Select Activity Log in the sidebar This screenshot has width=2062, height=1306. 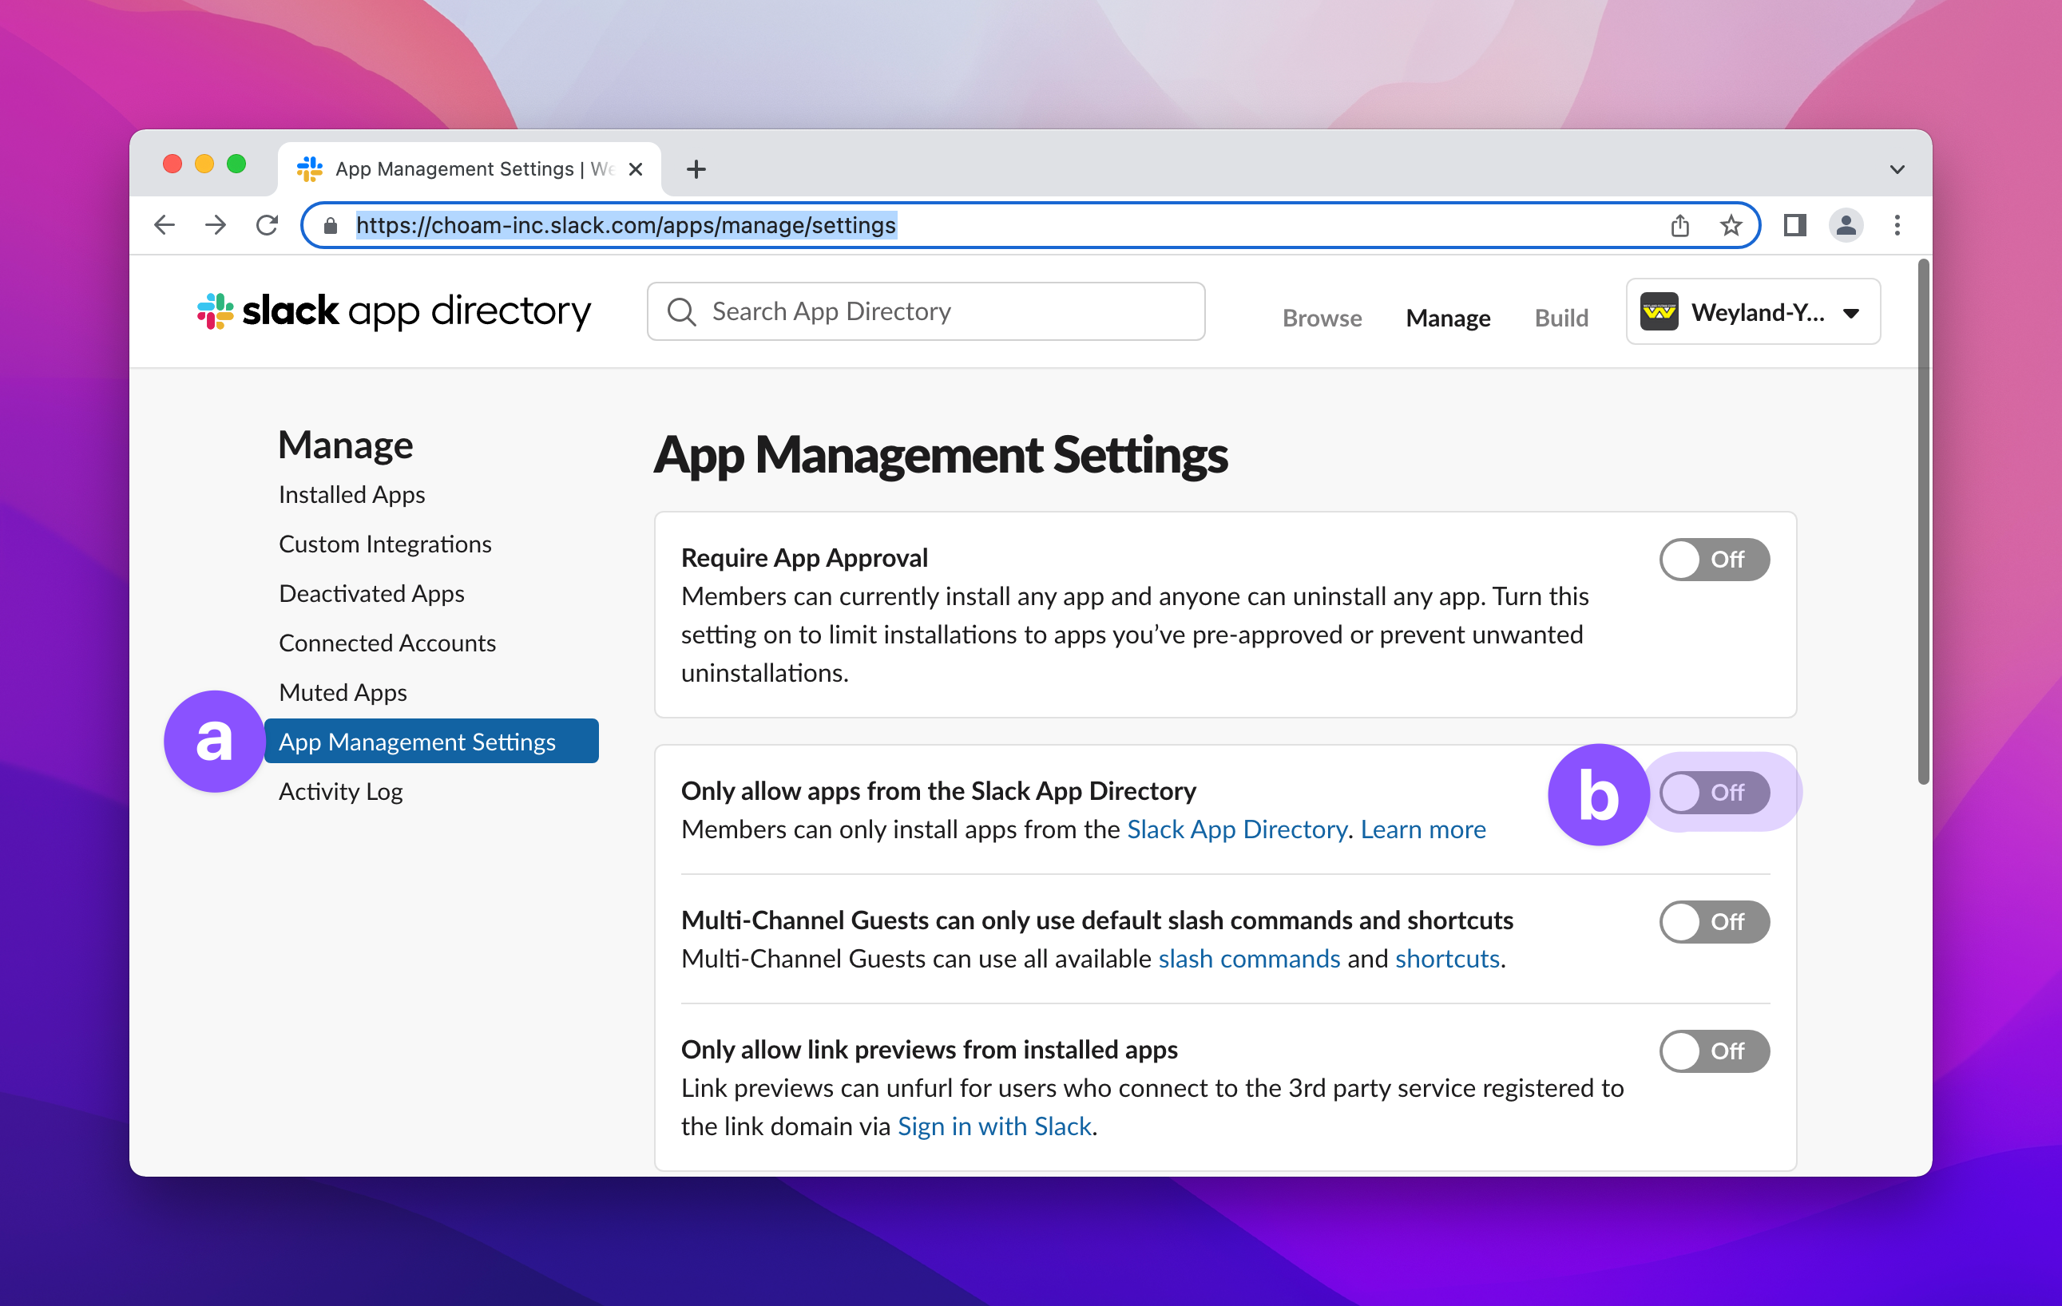click(x=340, y=792)
